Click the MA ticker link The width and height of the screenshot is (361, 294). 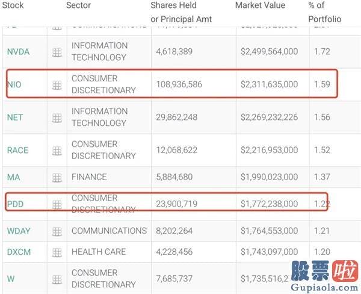tap(14, 177)
